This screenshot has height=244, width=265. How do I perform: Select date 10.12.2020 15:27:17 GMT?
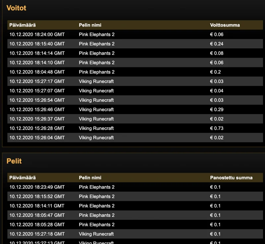click(37, 81)
